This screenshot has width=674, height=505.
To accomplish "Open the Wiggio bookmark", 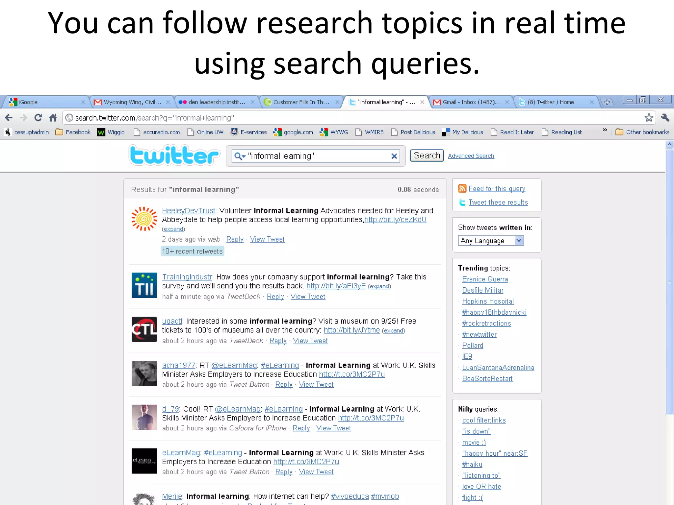I will point(111,132).
